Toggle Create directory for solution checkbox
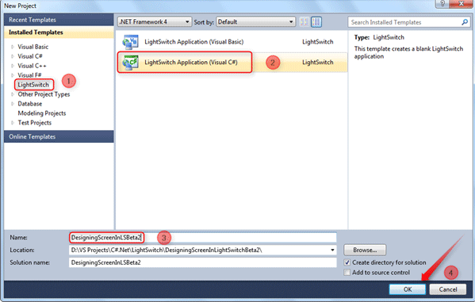Image resolution: width=475 pixels, height=302 pixels. pos(347,262)
